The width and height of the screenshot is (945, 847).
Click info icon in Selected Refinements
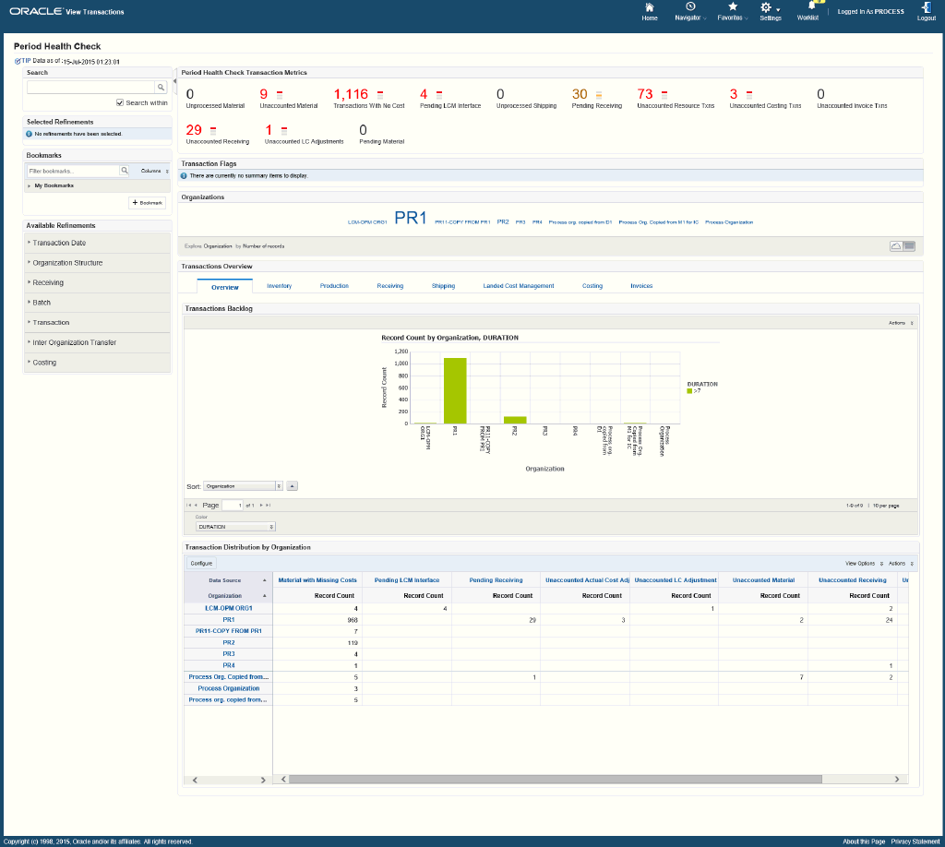(x=29, y=135)
